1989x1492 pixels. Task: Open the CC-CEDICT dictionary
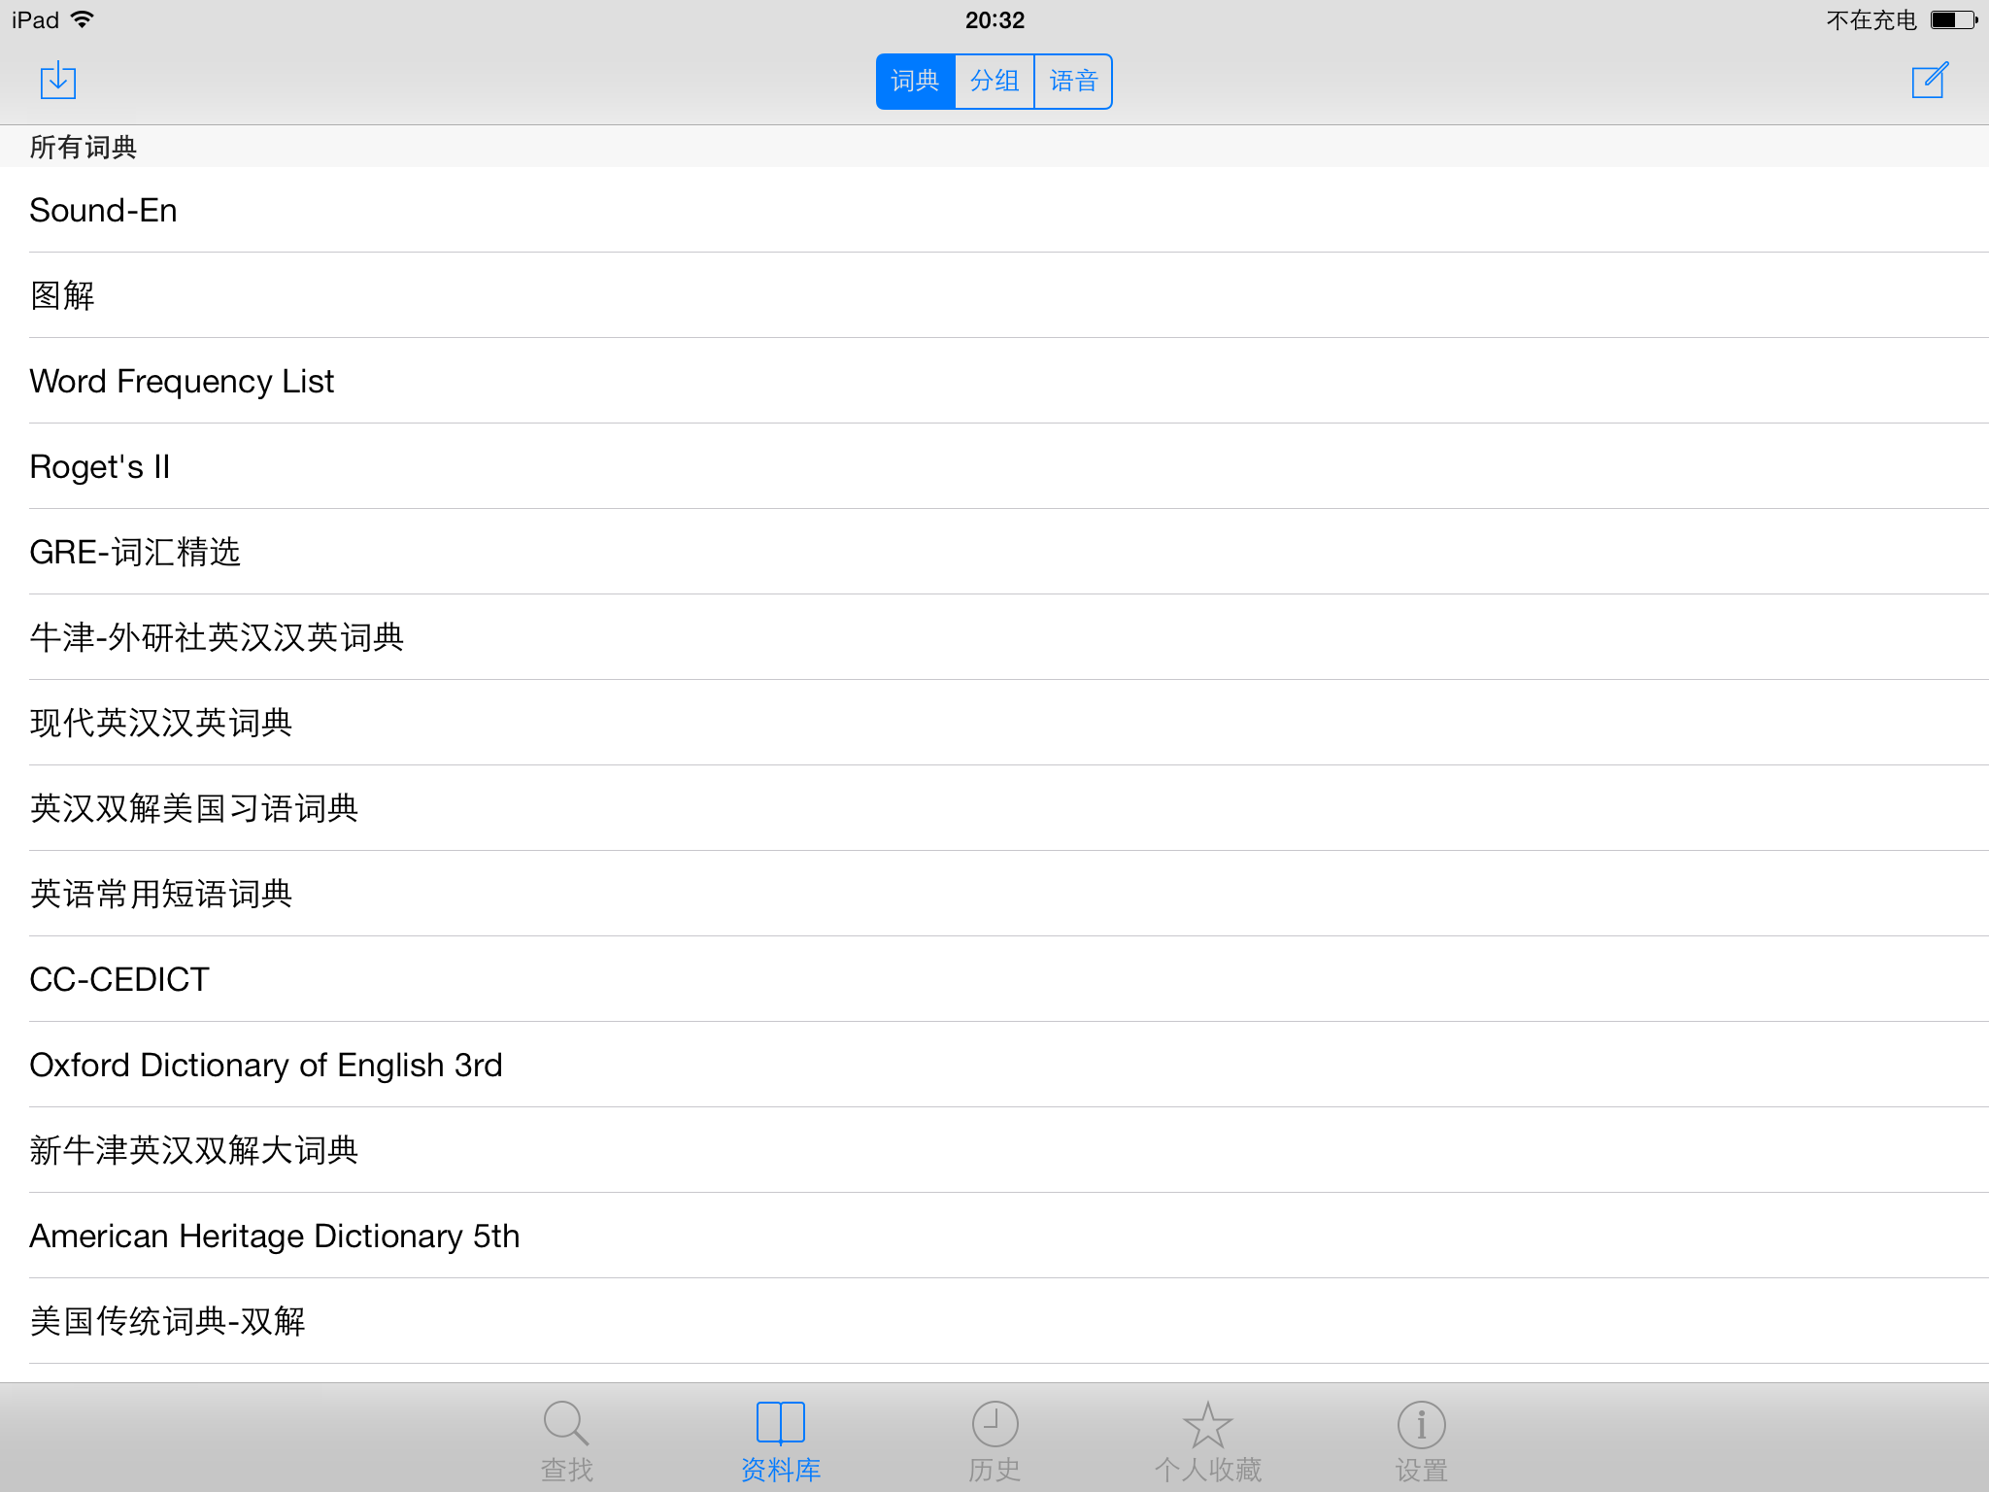tap(994, 979)
